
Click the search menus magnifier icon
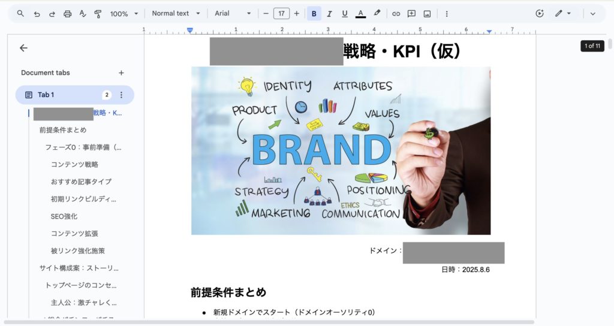click(20, 13)
